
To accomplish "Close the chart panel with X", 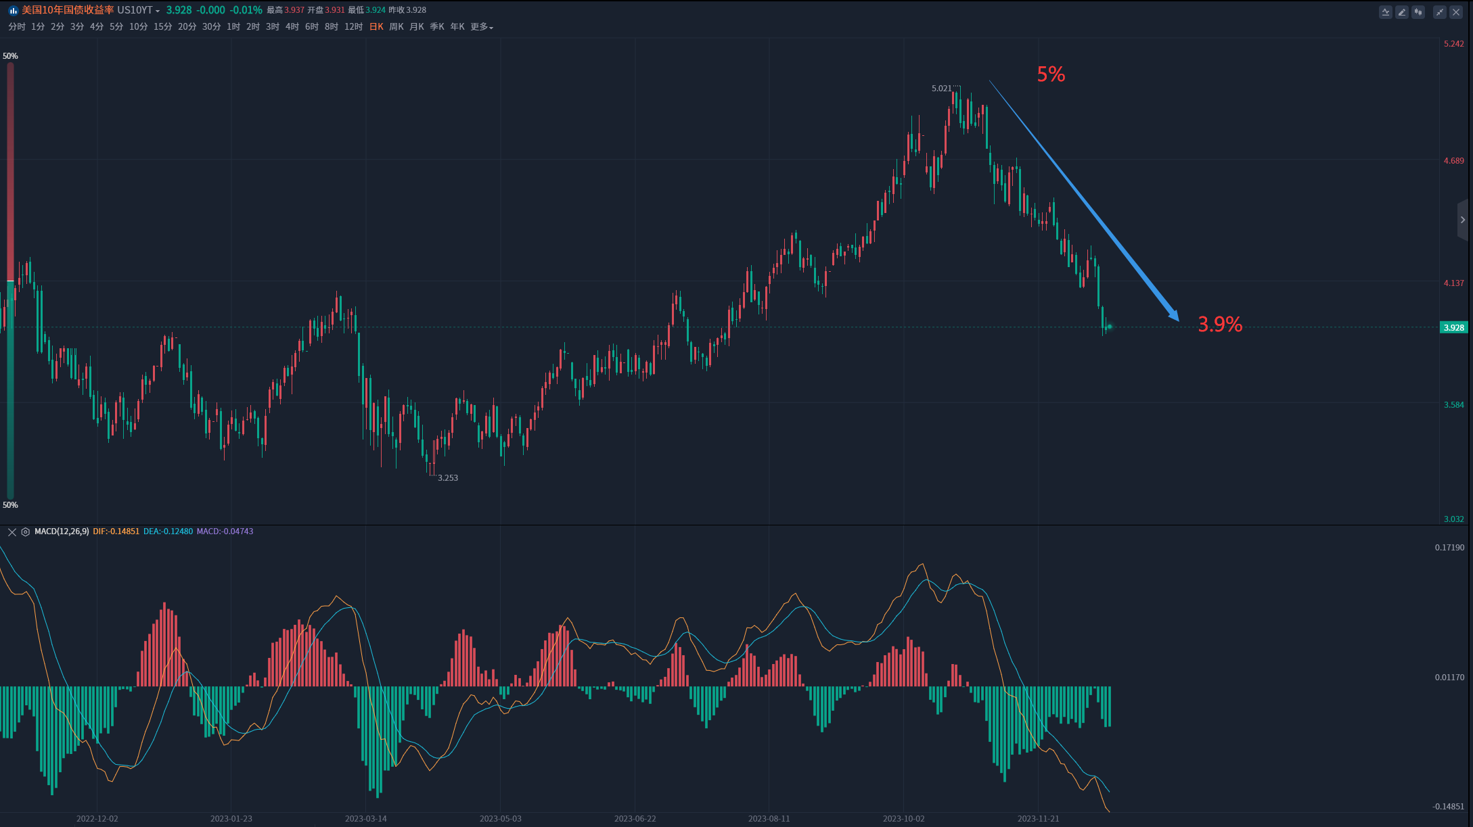I will pos(1455,12).
